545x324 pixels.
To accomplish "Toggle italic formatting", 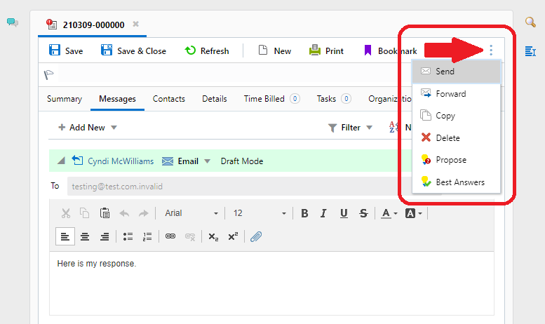I will (323, 213).
